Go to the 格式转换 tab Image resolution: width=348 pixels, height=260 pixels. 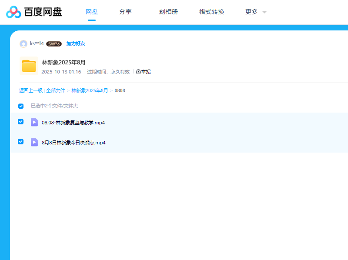click(211, 12)
